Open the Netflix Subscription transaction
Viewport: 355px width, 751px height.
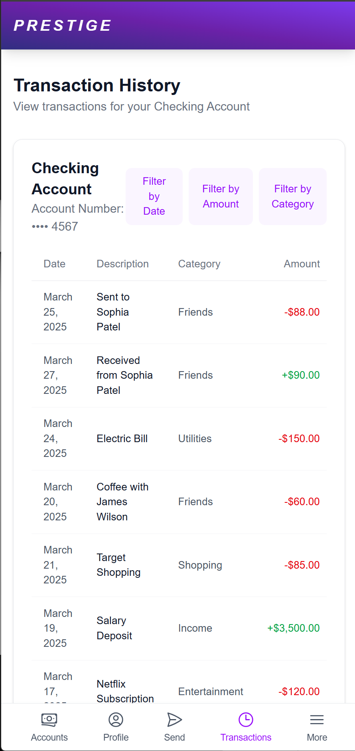179,692
